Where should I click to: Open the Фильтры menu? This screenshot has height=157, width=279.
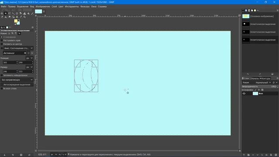pos(85,7)
